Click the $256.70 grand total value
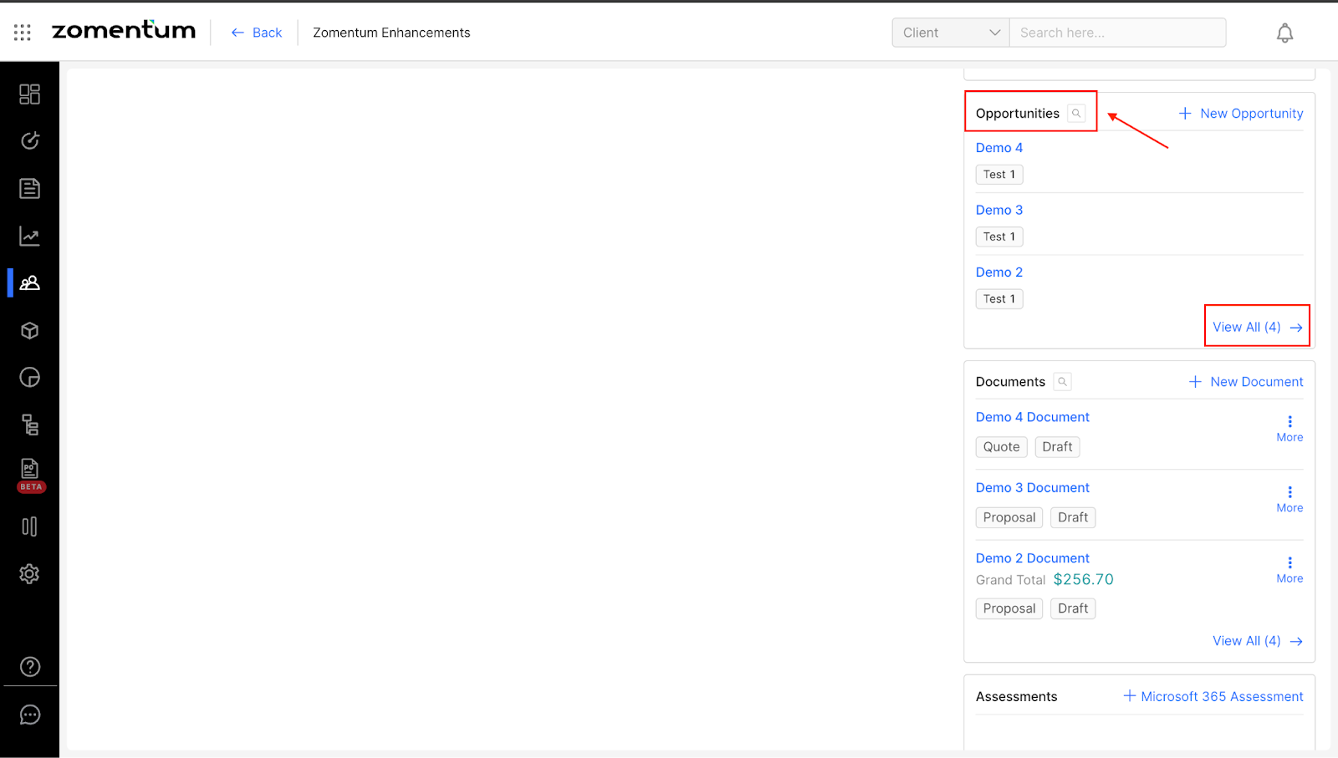 click(x=1083, y=579)
